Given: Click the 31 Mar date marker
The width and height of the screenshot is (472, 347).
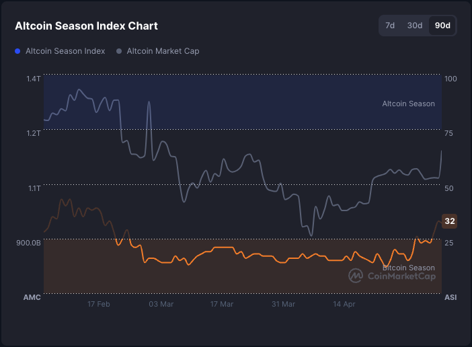Looking at the screenshot, I should 283,305.
